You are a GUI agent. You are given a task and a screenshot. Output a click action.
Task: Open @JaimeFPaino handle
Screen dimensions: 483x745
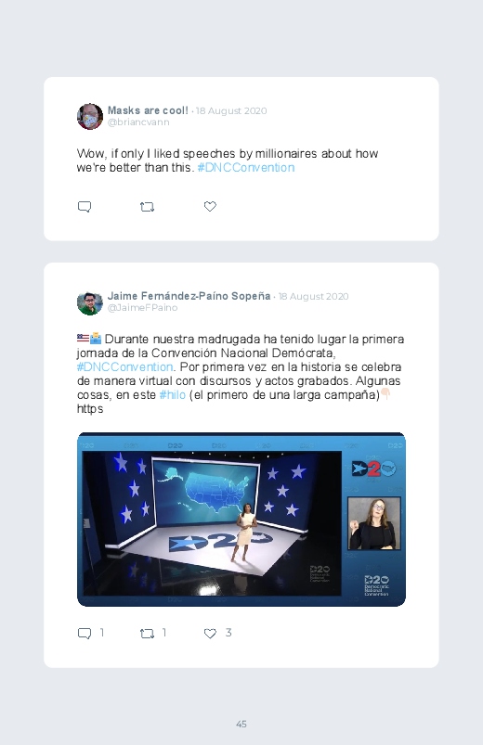(143, 308)
